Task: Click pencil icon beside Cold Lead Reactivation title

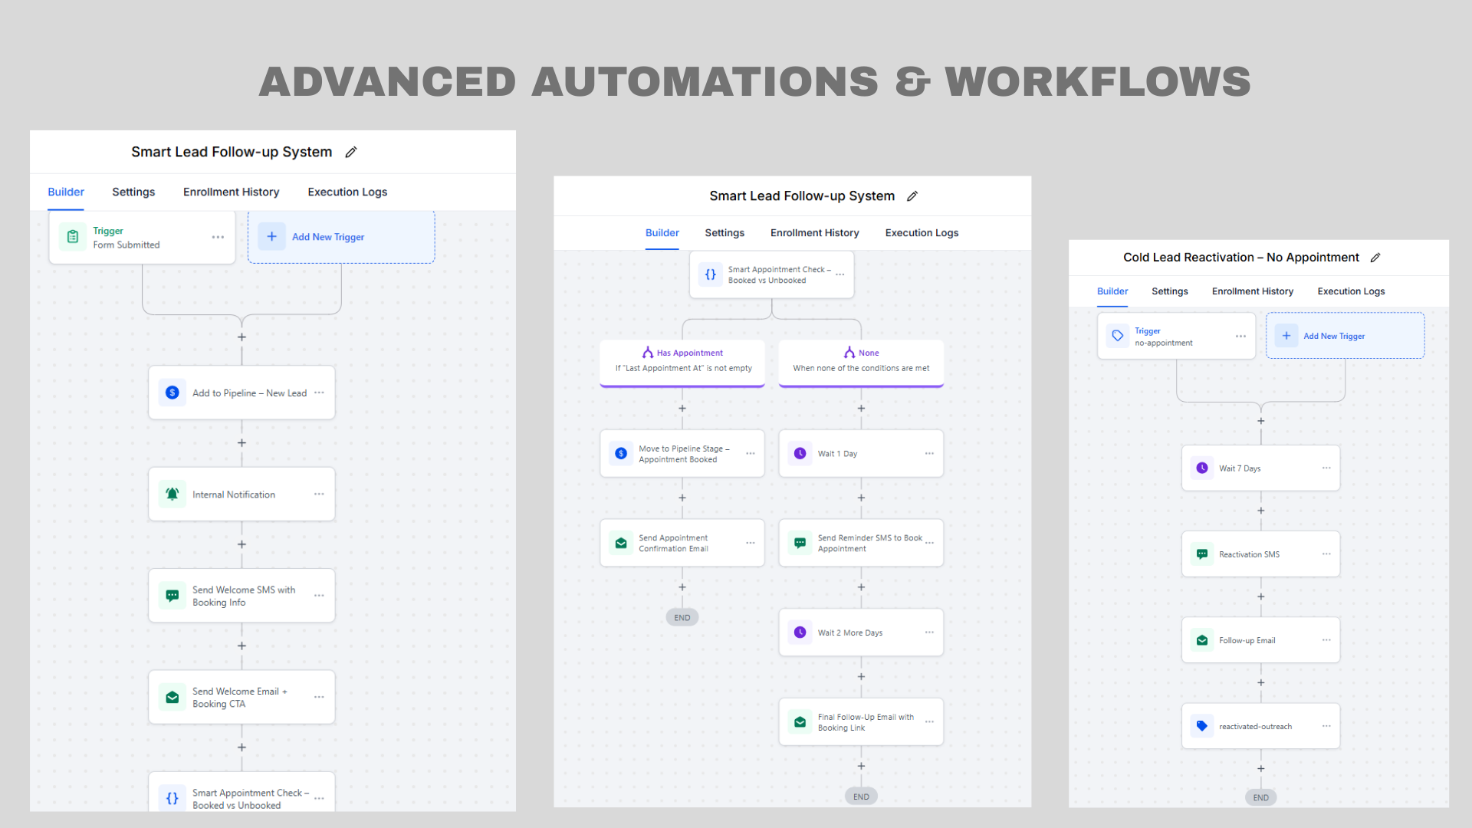Action: 1375,258
